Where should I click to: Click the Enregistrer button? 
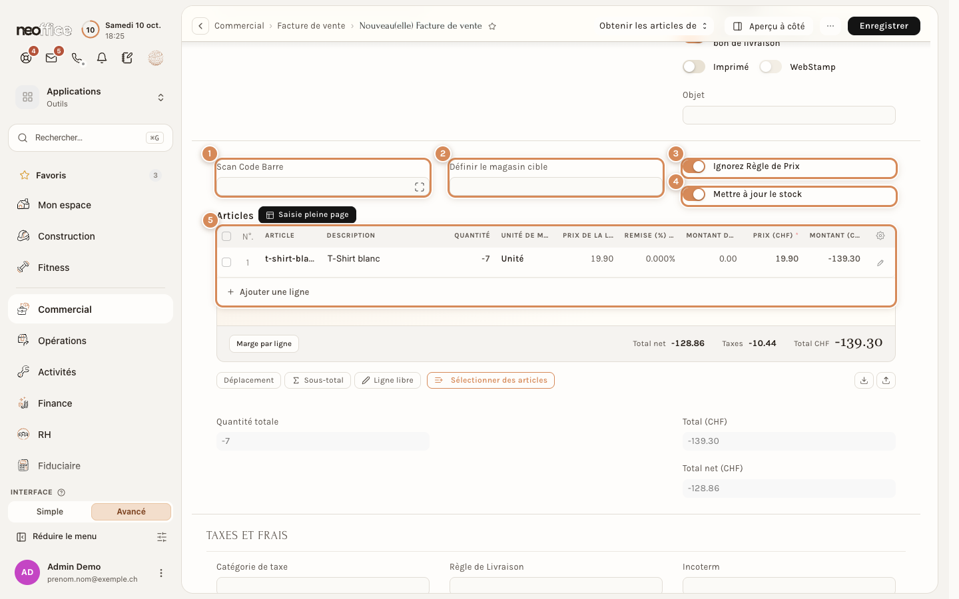884,26
